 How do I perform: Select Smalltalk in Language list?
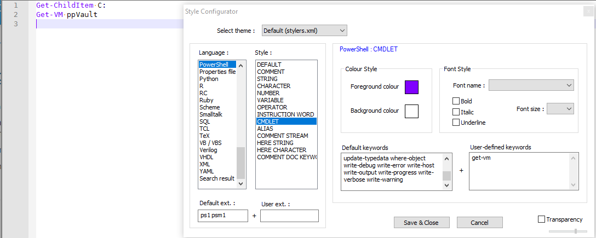click(217, 114)
